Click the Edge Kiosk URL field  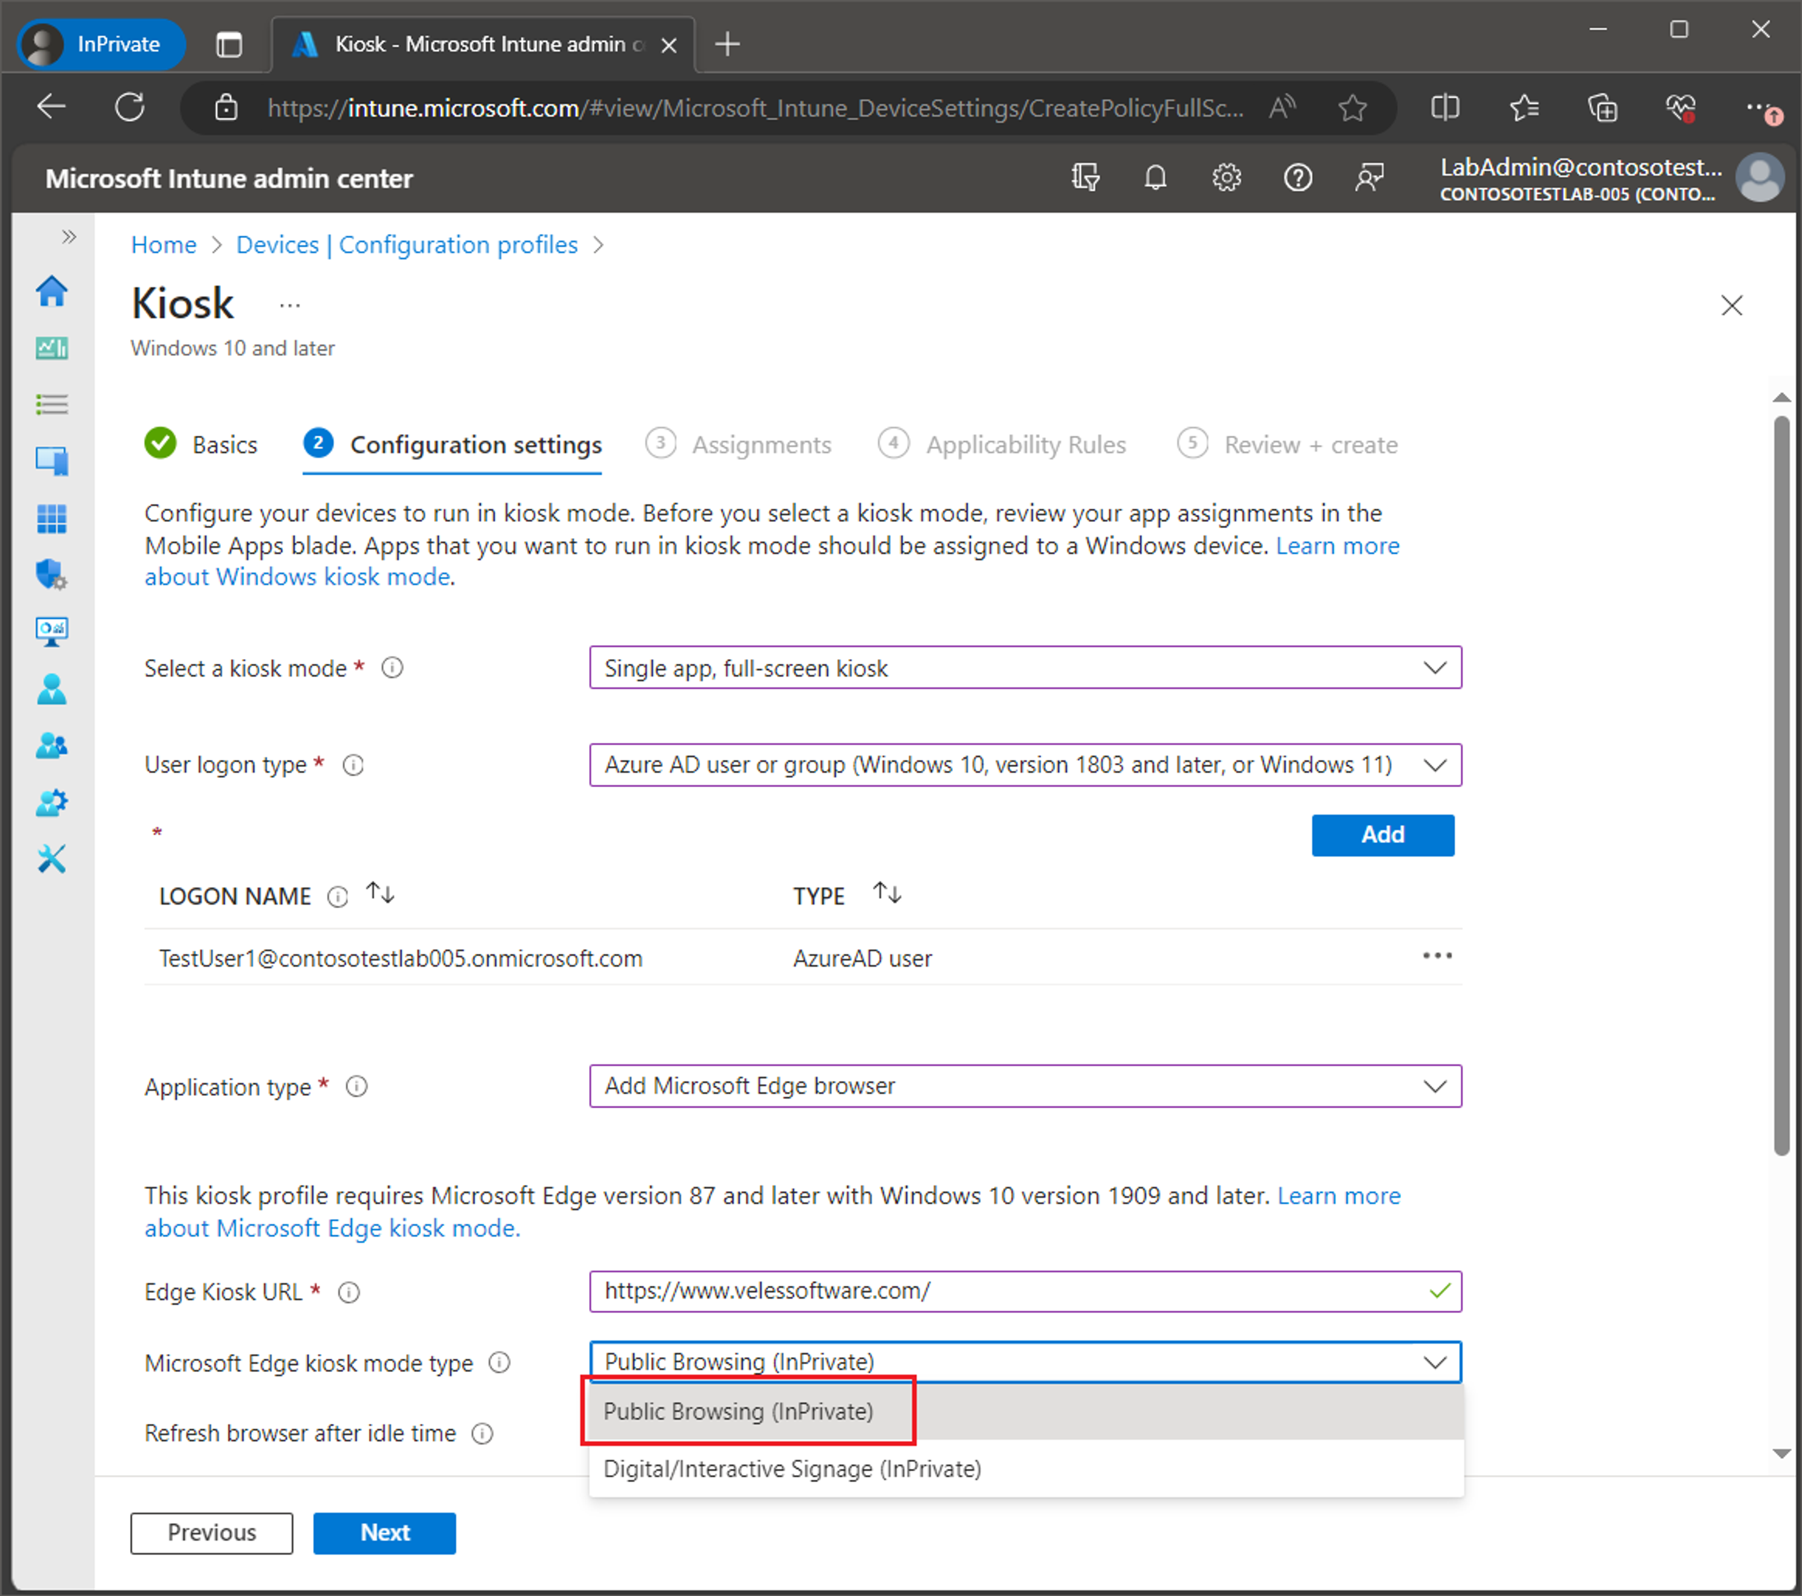tap(1025, 1291)
